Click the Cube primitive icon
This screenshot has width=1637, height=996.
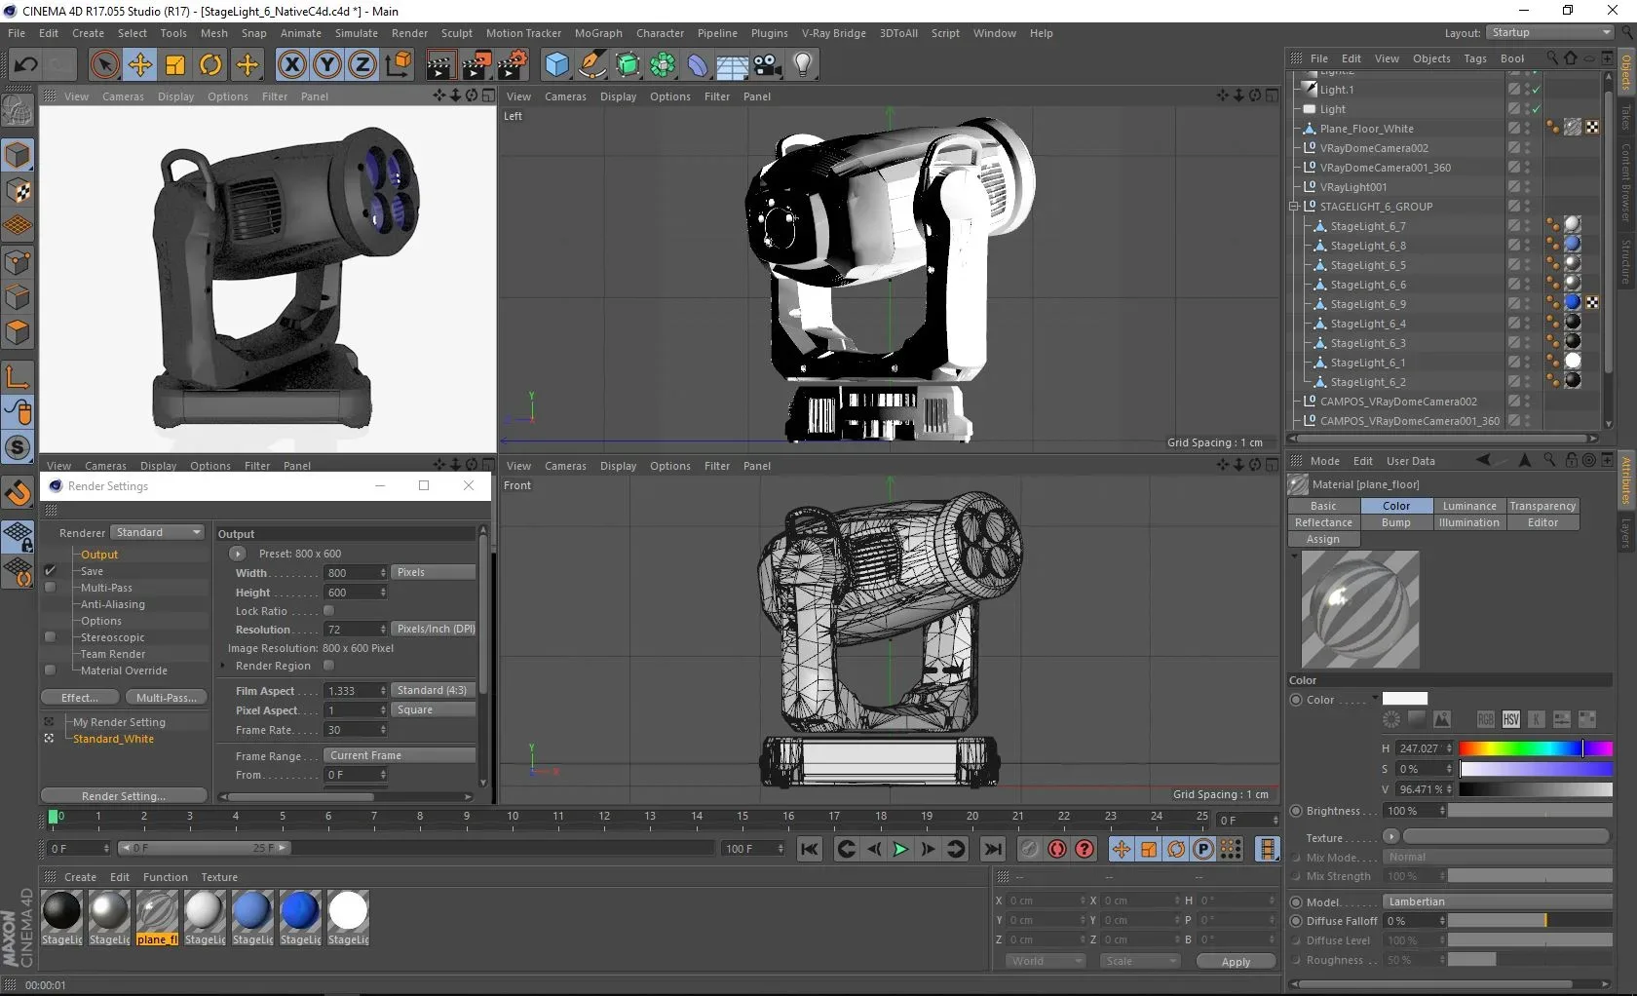coord(556,65)
